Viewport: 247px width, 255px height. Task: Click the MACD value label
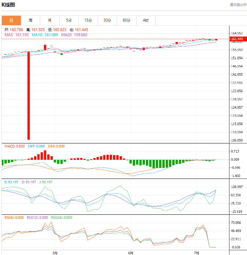click(x=15, y=146)
